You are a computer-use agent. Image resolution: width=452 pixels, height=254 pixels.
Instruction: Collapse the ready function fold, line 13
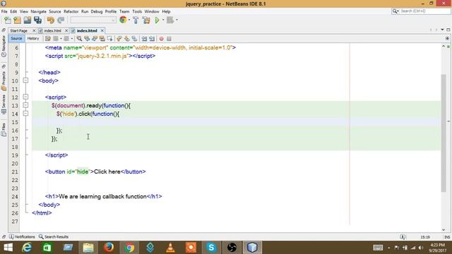pos(25,105)
